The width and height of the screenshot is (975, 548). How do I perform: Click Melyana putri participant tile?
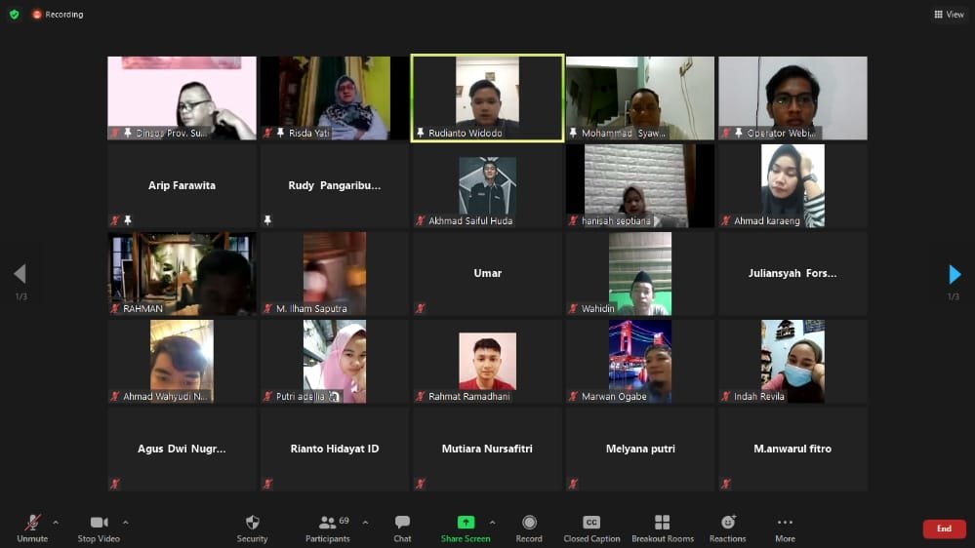[x=640, y=450]
